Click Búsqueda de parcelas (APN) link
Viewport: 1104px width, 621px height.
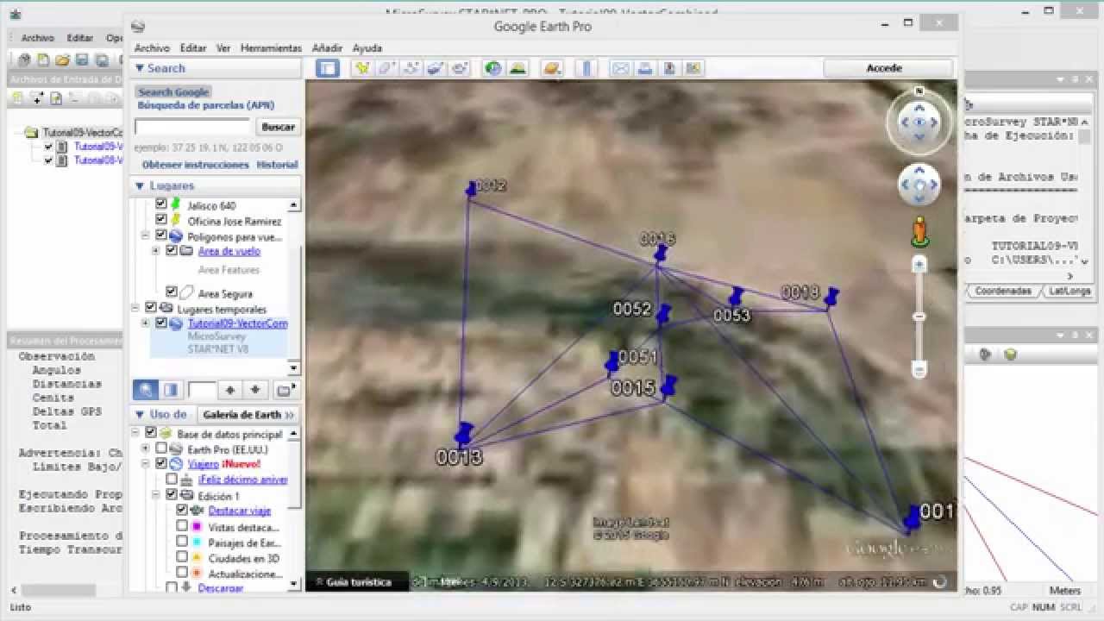click(x=206, y=105)
